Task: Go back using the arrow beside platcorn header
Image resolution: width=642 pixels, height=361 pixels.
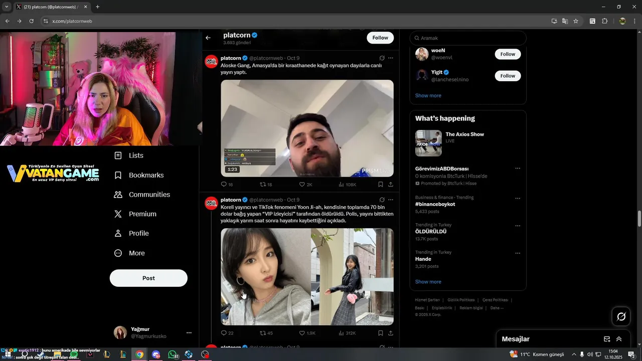Action: click(x=208, y=38)
